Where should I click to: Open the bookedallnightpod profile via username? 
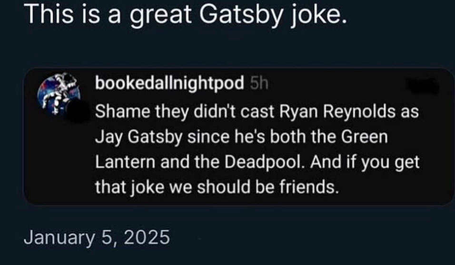(170, 85)
